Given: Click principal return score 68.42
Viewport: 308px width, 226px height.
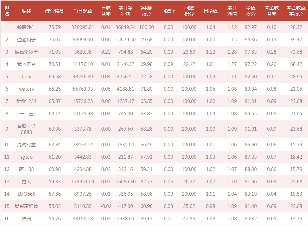Looking at the screenshot, I should [296, 64].
